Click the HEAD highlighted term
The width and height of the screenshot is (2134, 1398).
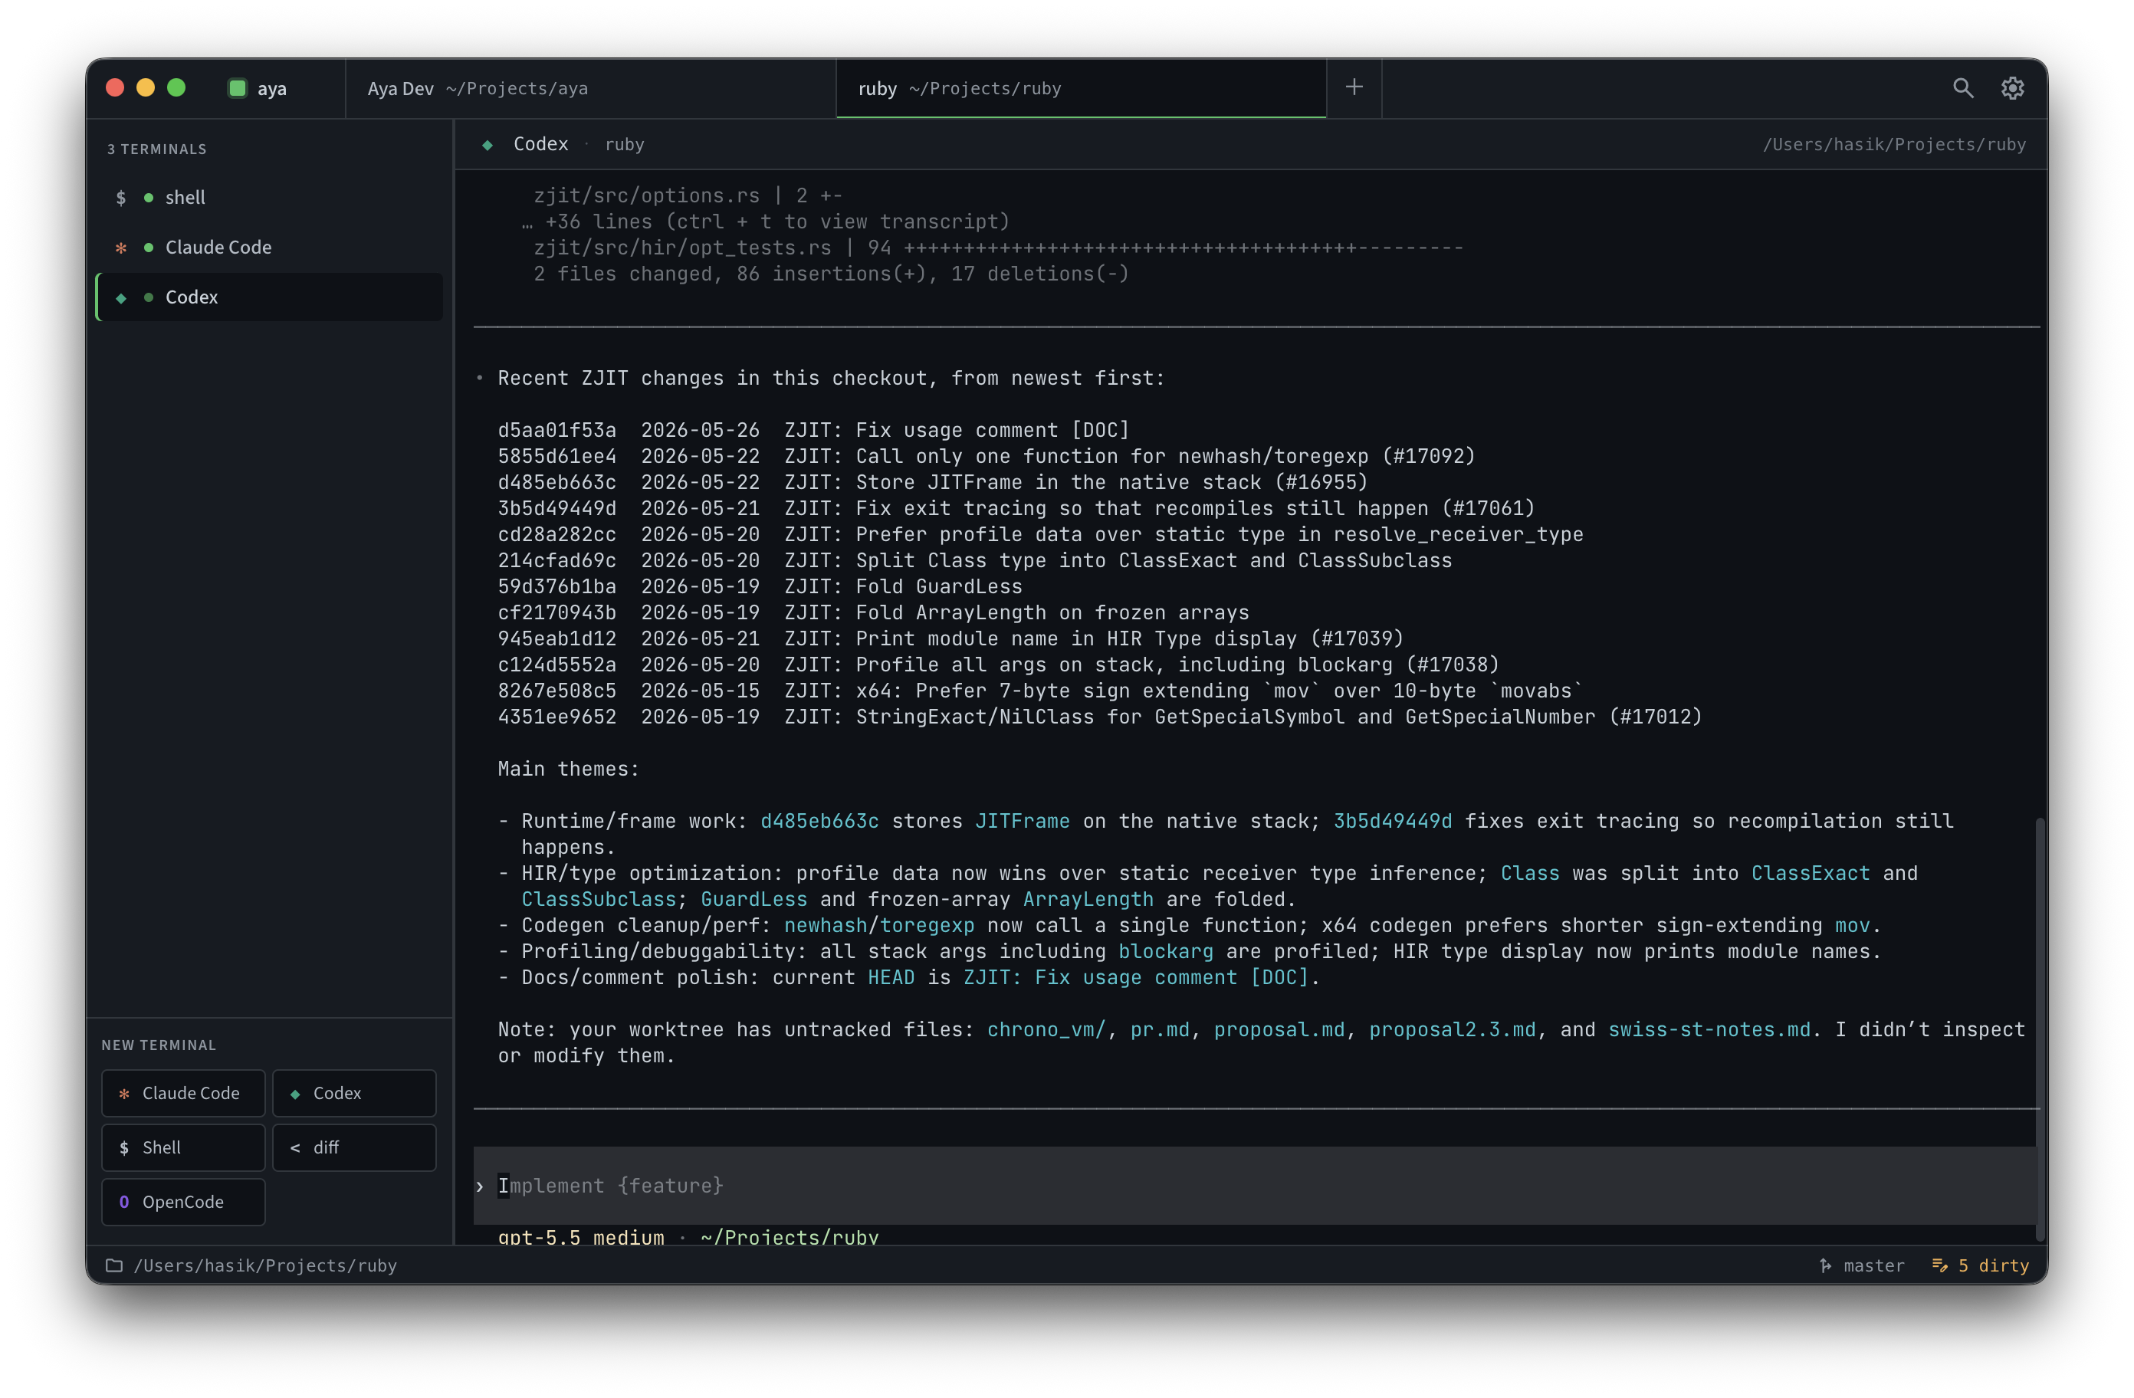click(891, 977)
